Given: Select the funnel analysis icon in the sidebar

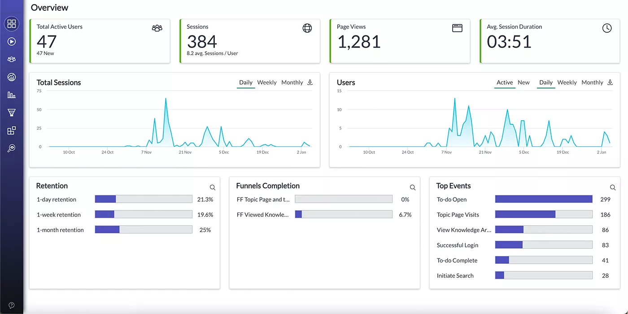Looking at the screenshot, I should (x=12, y=113).
